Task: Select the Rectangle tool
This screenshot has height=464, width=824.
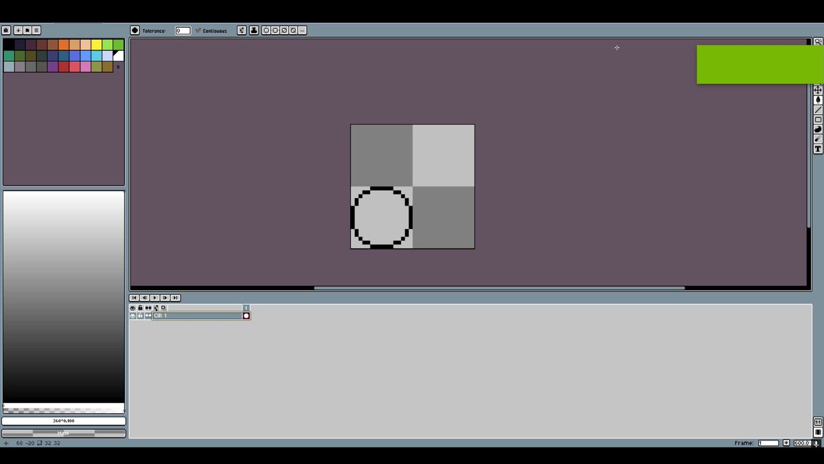Action: 818,120
